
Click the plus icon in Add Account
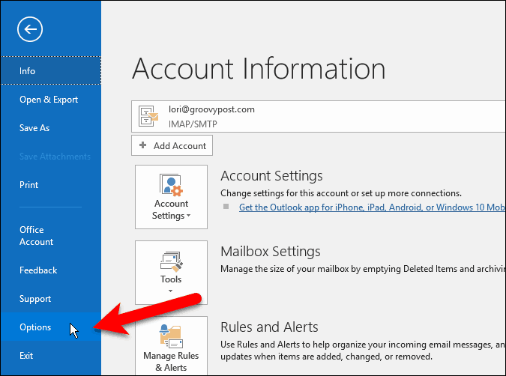(142, 145)
